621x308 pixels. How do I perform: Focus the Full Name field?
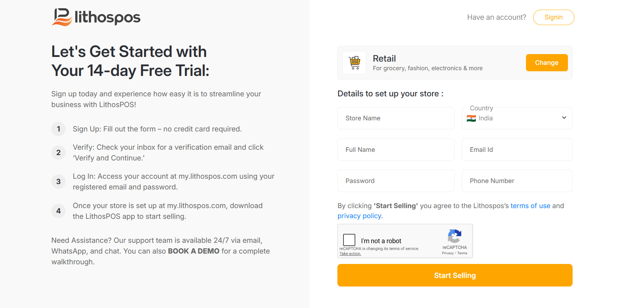pos(396,150)
